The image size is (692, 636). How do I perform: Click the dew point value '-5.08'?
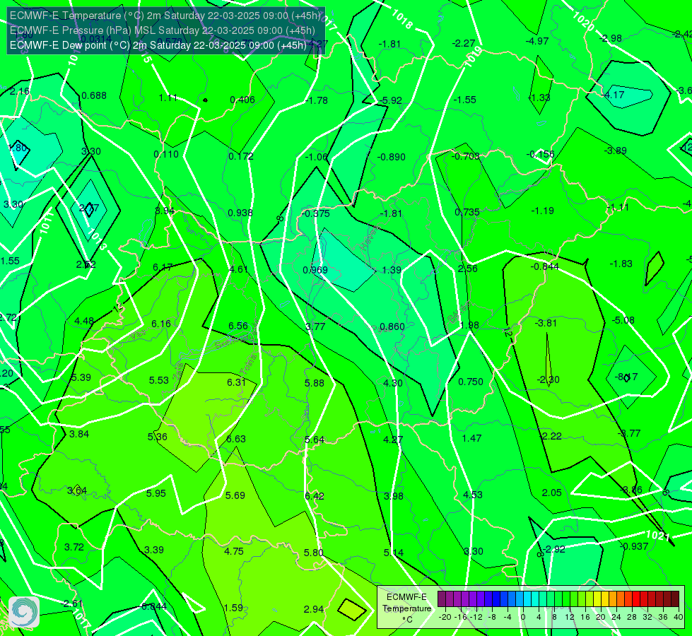click(x=623, y=320)
